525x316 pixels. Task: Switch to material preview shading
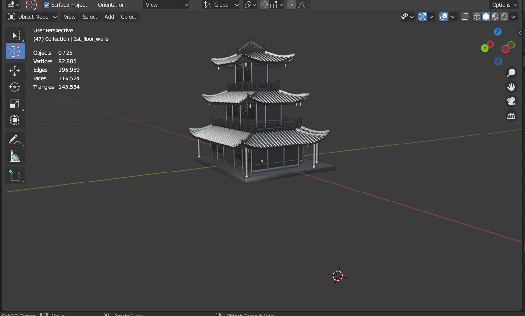[495, 17]
